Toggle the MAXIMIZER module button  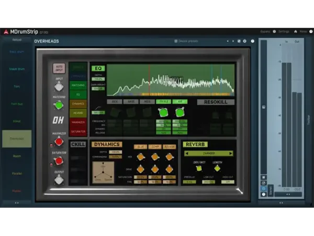[x=78, y=122]
